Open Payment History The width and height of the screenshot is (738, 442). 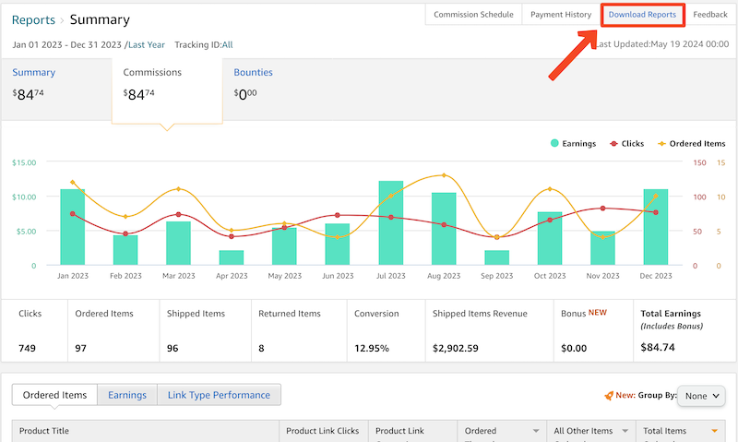coord(561,15)
